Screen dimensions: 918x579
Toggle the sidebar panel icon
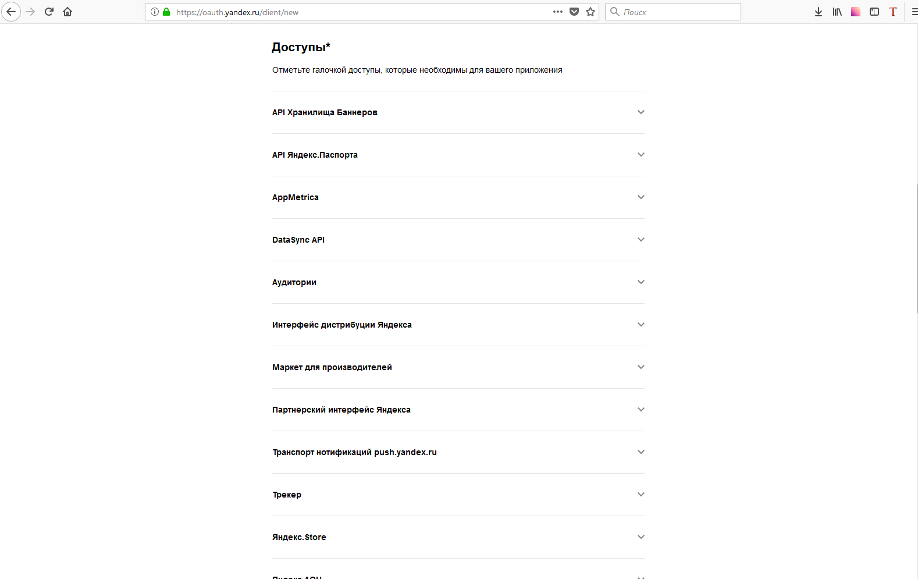click(874, 12)
